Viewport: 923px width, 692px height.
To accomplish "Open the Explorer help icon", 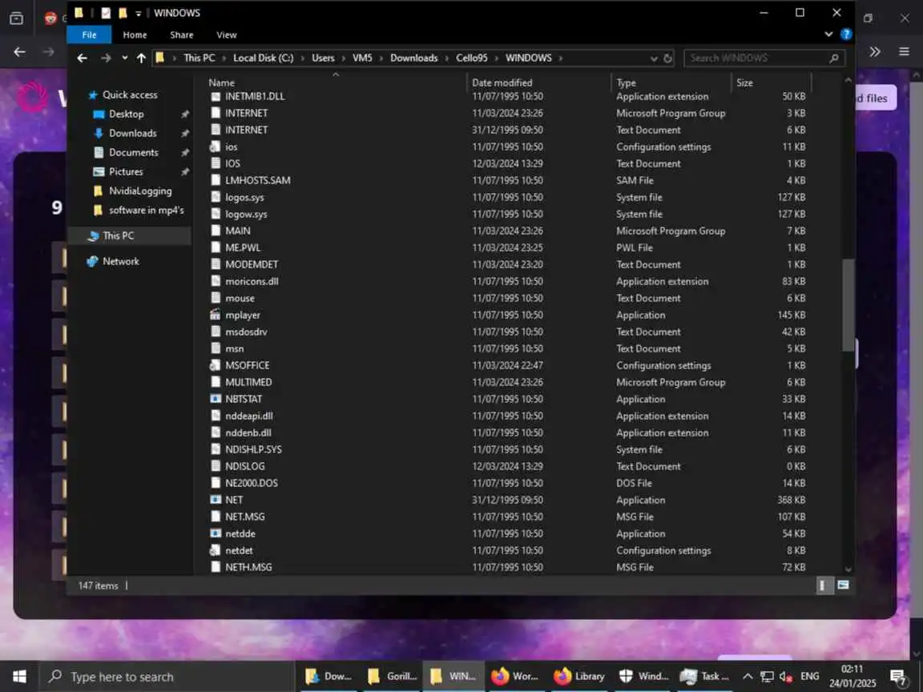I will pos(846,34).
